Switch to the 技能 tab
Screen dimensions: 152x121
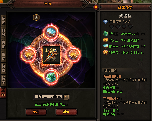[x=4, y=45]
